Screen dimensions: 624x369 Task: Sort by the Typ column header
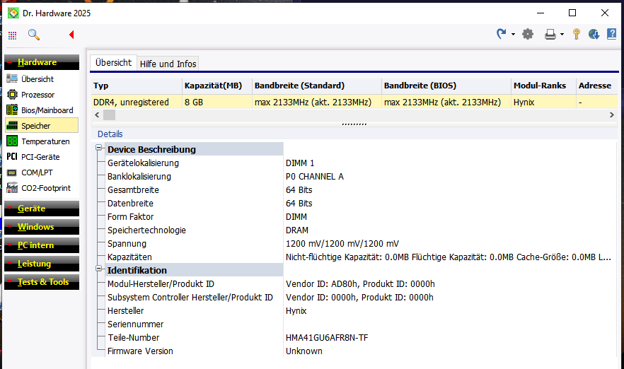[x=137, y=86]
